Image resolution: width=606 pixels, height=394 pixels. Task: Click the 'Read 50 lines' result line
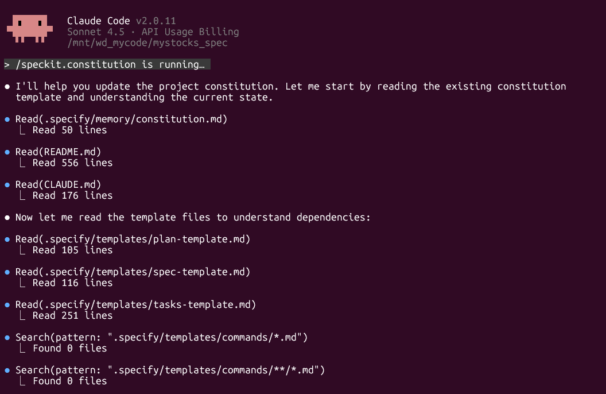(69, 130)
